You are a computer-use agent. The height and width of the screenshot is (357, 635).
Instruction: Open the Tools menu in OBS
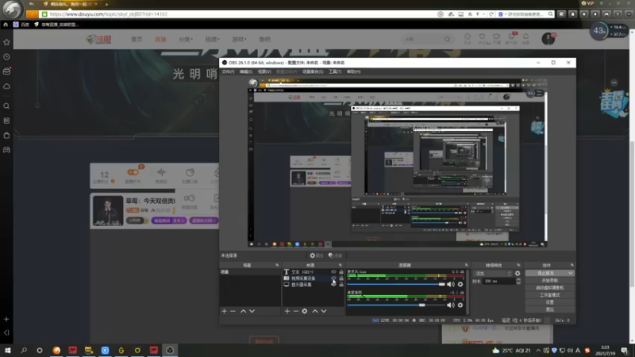(x=335, y=71)
